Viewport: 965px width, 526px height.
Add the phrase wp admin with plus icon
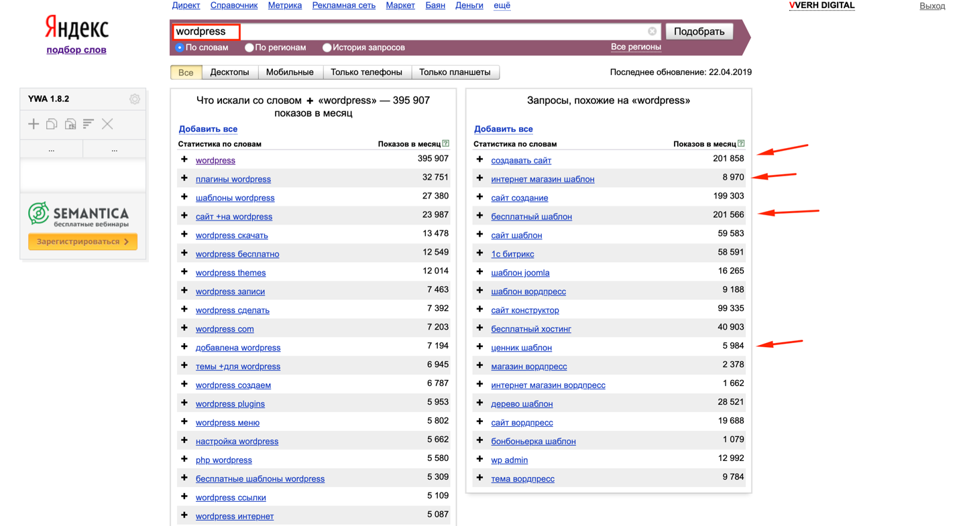pyautogui.click(x=479, y=460)
